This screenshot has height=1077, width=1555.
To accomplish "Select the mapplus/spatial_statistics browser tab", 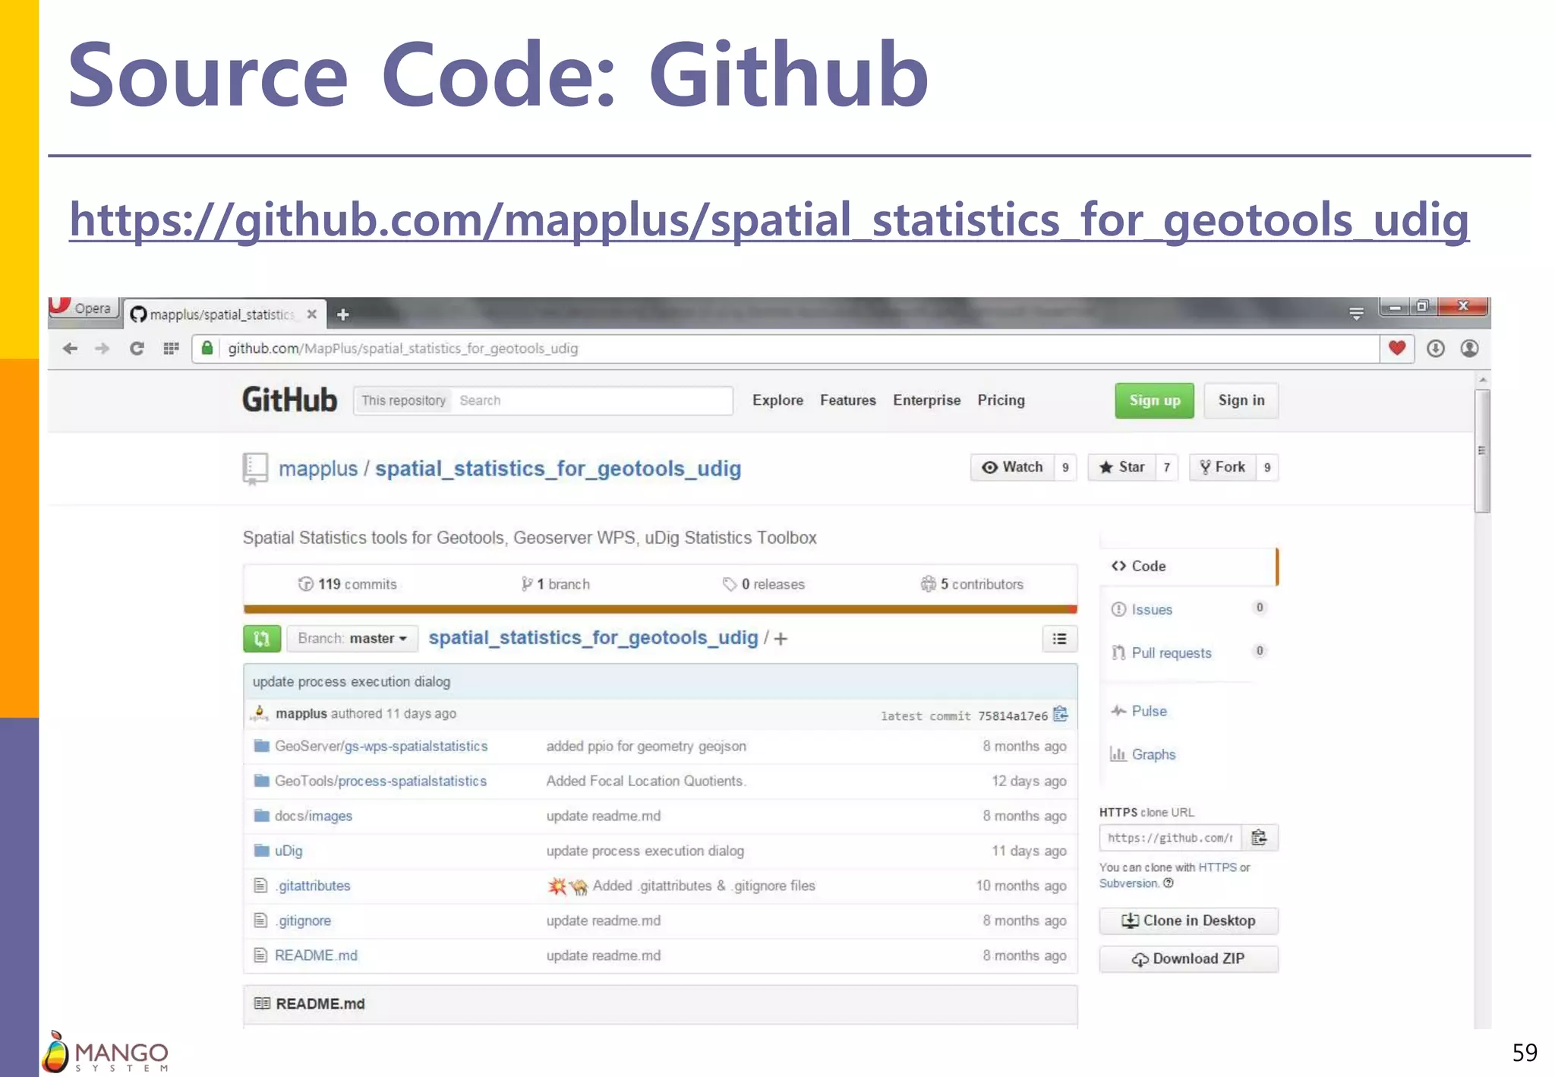I will point(225,314).
